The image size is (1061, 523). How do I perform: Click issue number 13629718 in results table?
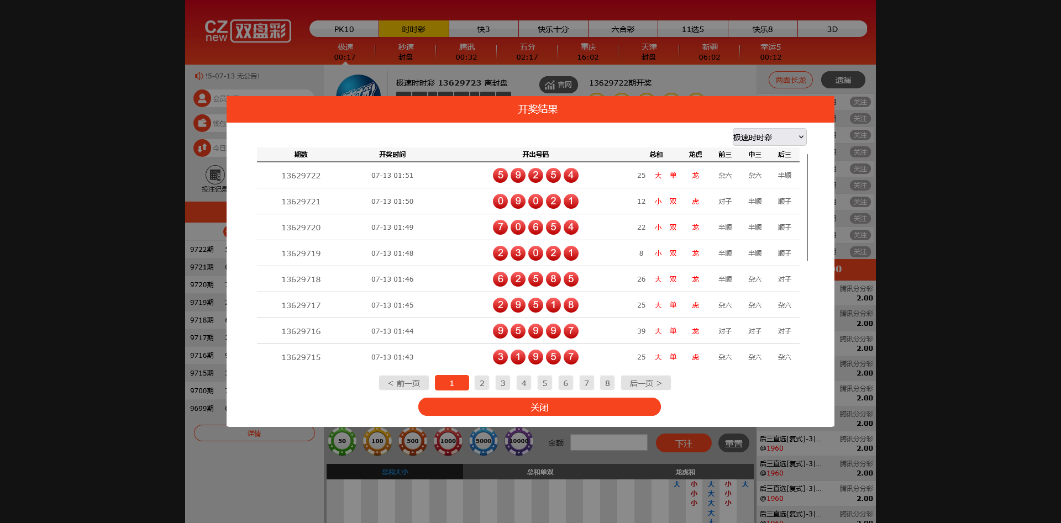pos(301,279)
